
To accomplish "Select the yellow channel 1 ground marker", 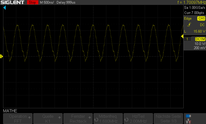I will tap(1, 56).
